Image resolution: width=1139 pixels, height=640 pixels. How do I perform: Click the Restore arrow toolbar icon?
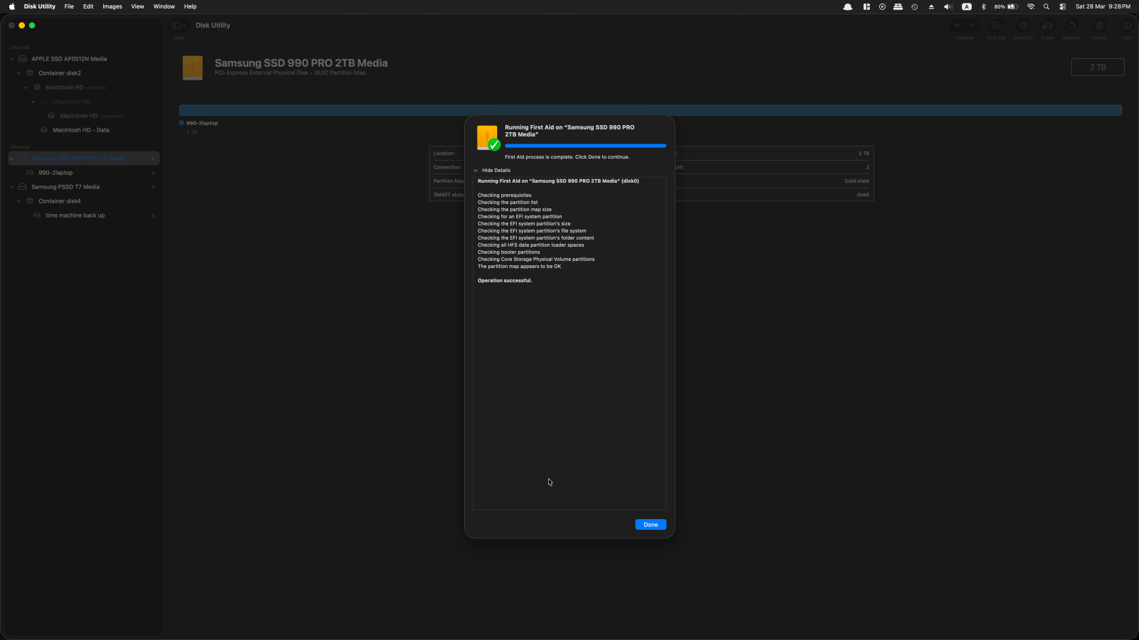(1071, 26)
